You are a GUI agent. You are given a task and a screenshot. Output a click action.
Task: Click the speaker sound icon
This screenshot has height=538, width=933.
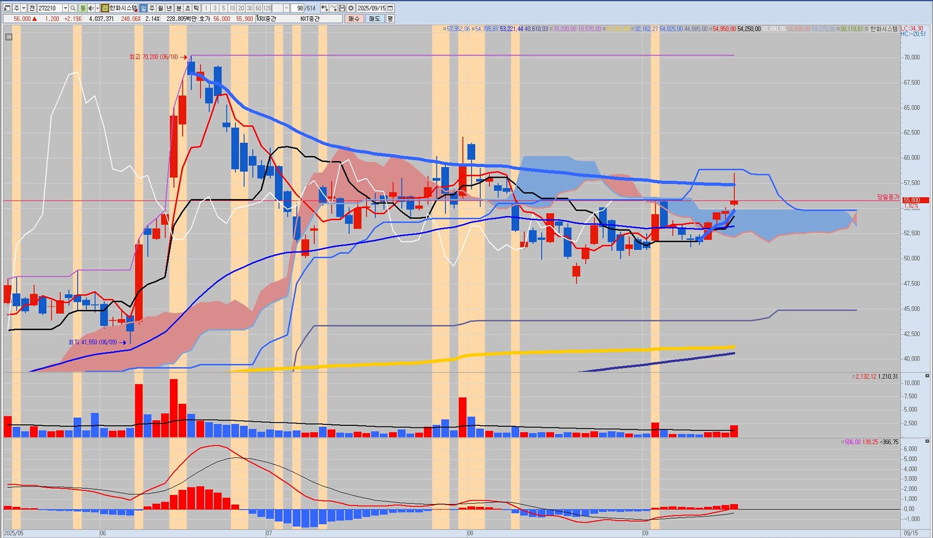pyautogui.click(x=91, y=8)
